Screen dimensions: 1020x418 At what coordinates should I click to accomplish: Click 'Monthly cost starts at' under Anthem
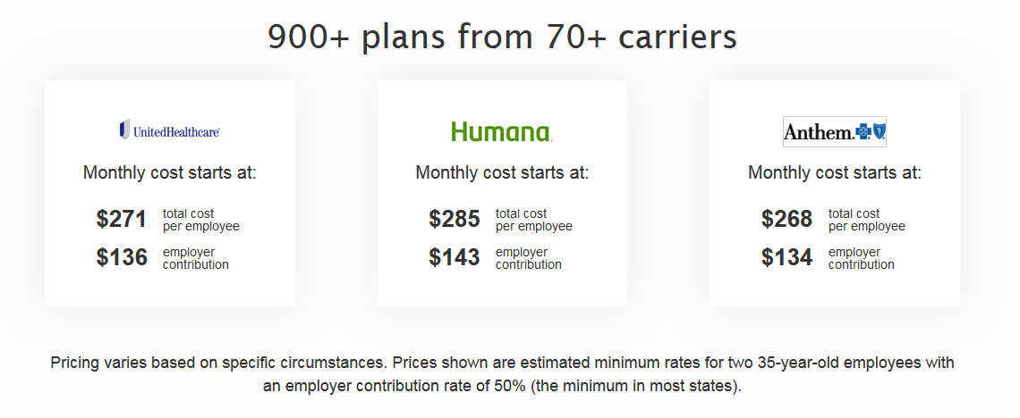835,173
